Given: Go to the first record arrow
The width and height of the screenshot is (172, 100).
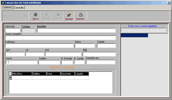Looking at the screenshot, I should coord(6,17).
